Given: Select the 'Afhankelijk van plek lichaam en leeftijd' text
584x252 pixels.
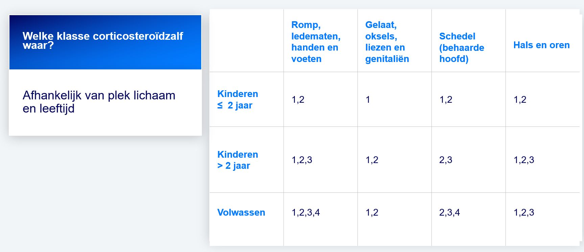Looking at the screenshot, I should tap(99, 102).
